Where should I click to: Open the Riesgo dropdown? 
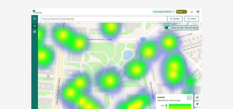pyautogui.click(x=182, y=12)
